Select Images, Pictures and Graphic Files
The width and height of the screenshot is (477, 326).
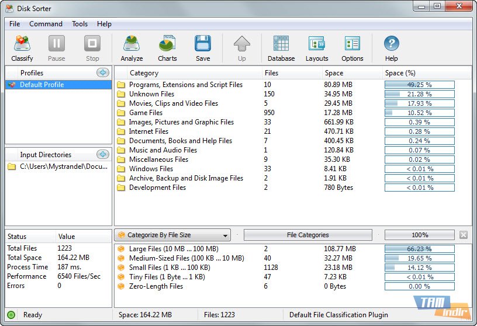(x=293, y=122)
